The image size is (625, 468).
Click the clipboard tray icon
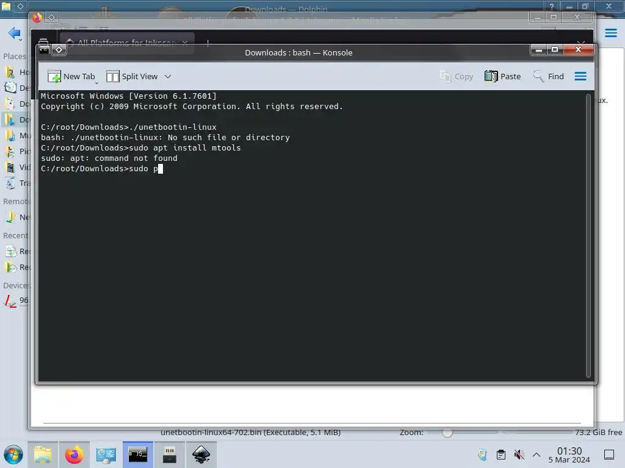[501, 455]
